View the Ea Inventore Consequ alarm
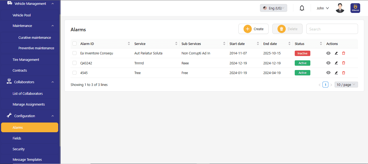368x164 pixels. coord(328,53)
